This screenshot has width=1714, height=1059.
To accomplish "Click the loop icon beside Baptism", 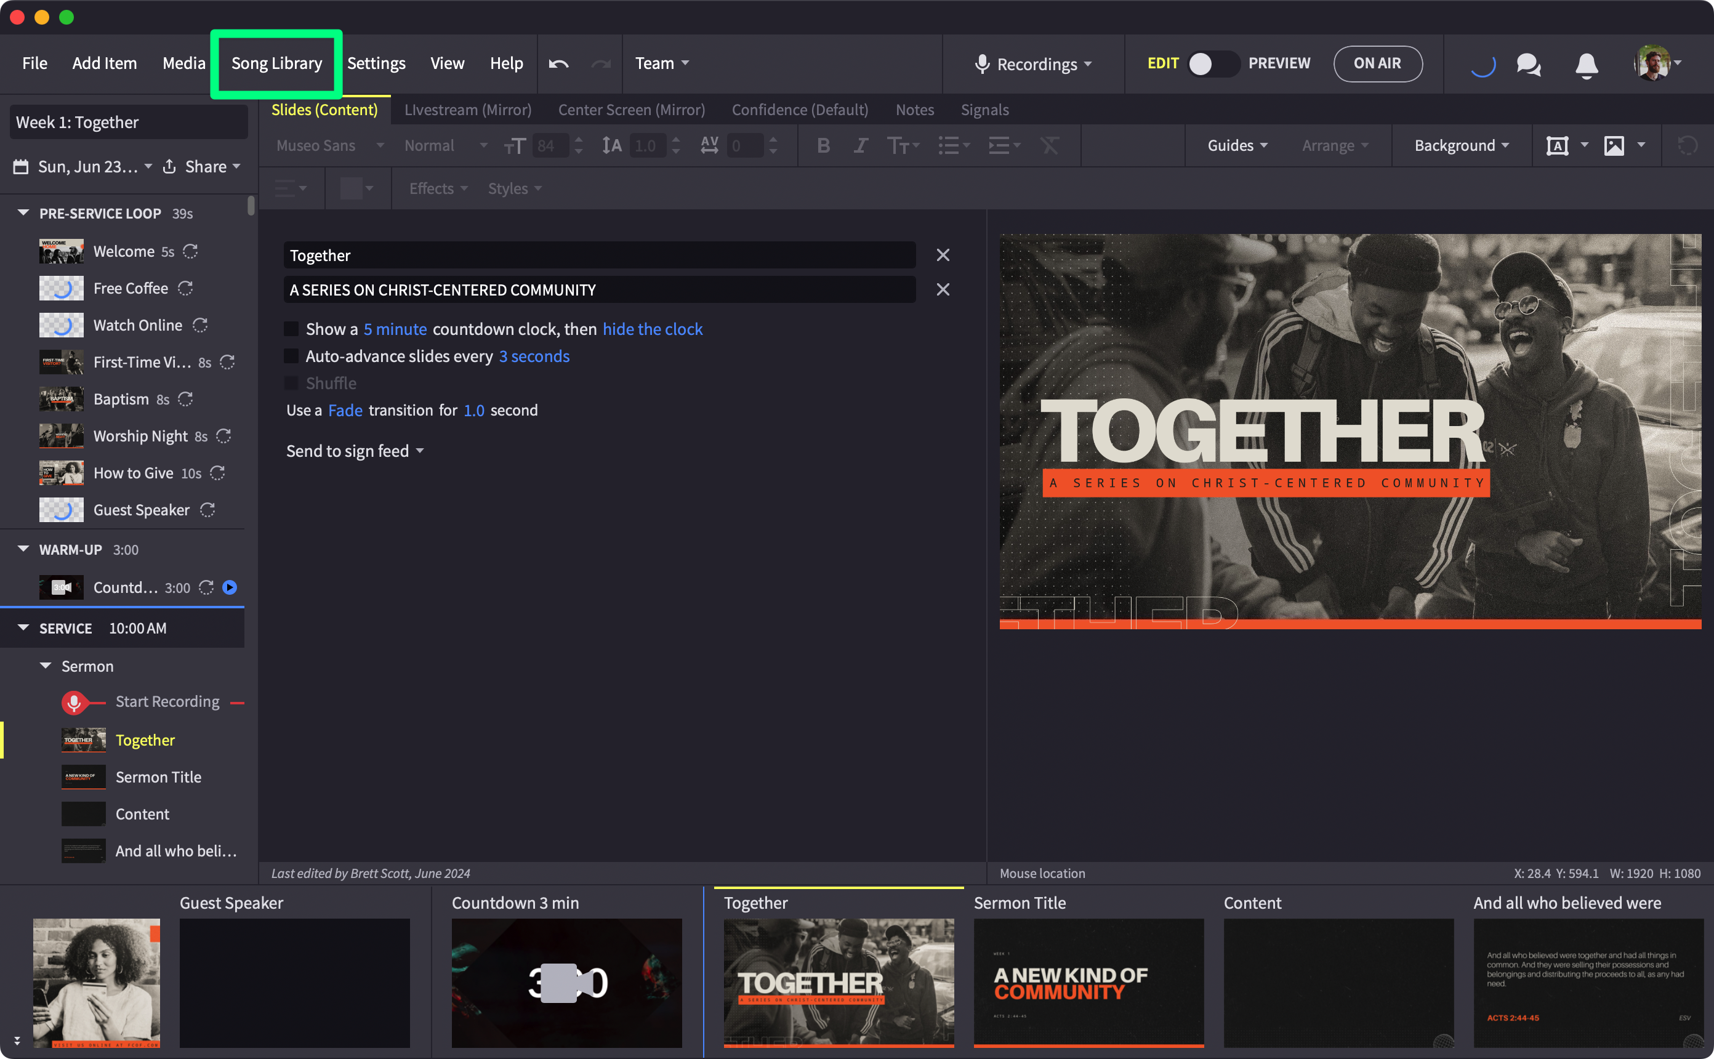I will (185, 399).
